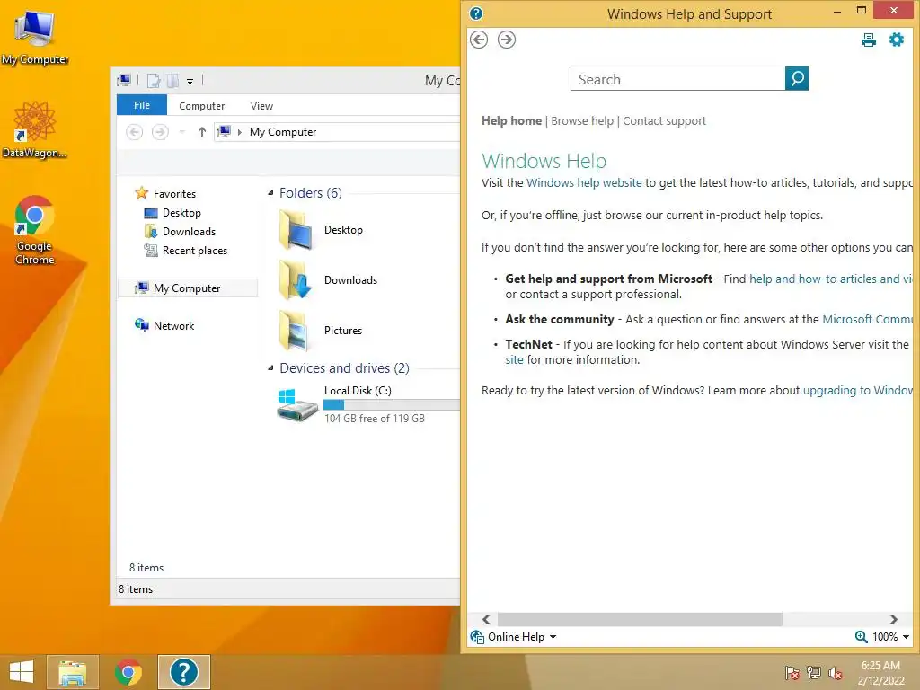920x690 pixels.
Task: Go to Help home
Action: [511, 121]
